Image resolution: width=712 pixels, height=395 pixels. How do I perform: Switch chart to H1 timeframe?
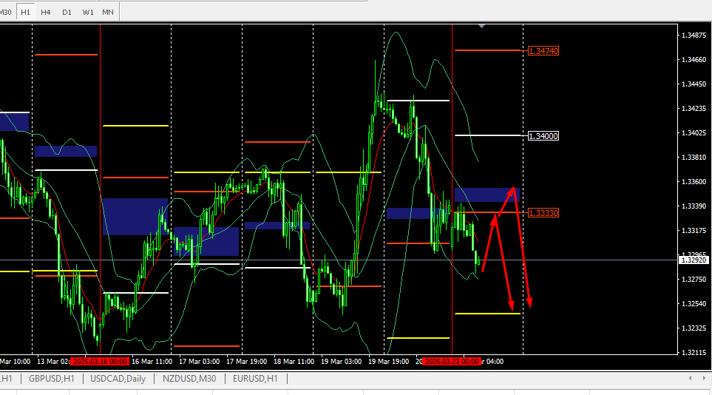[x=25, y=13]
